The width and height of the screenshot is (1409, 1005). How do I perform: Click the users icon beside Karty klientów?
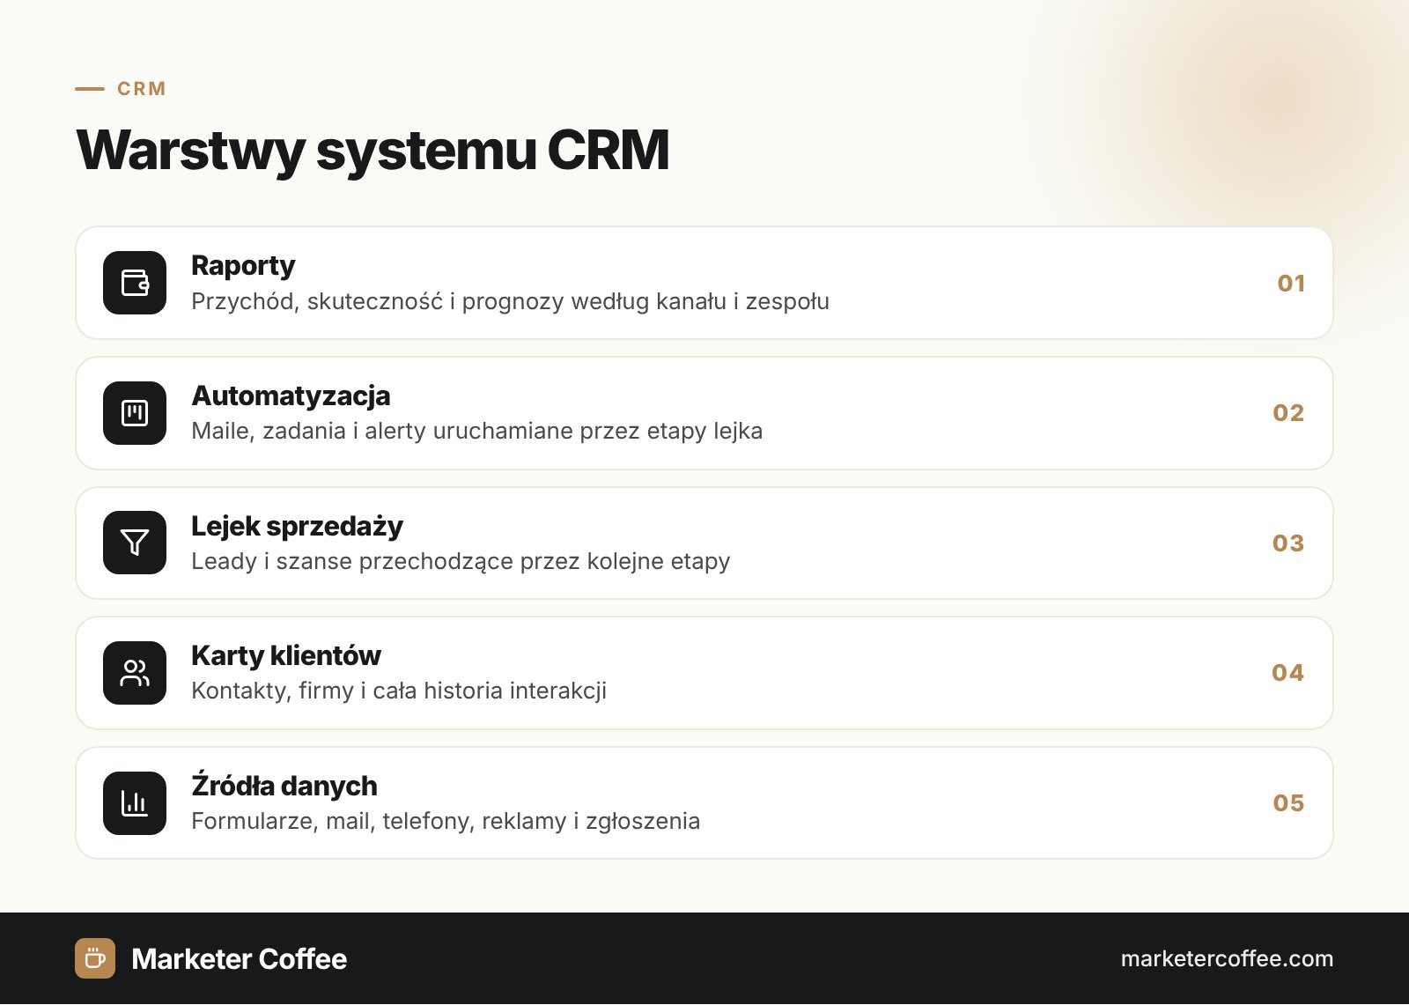click(135, 673)
